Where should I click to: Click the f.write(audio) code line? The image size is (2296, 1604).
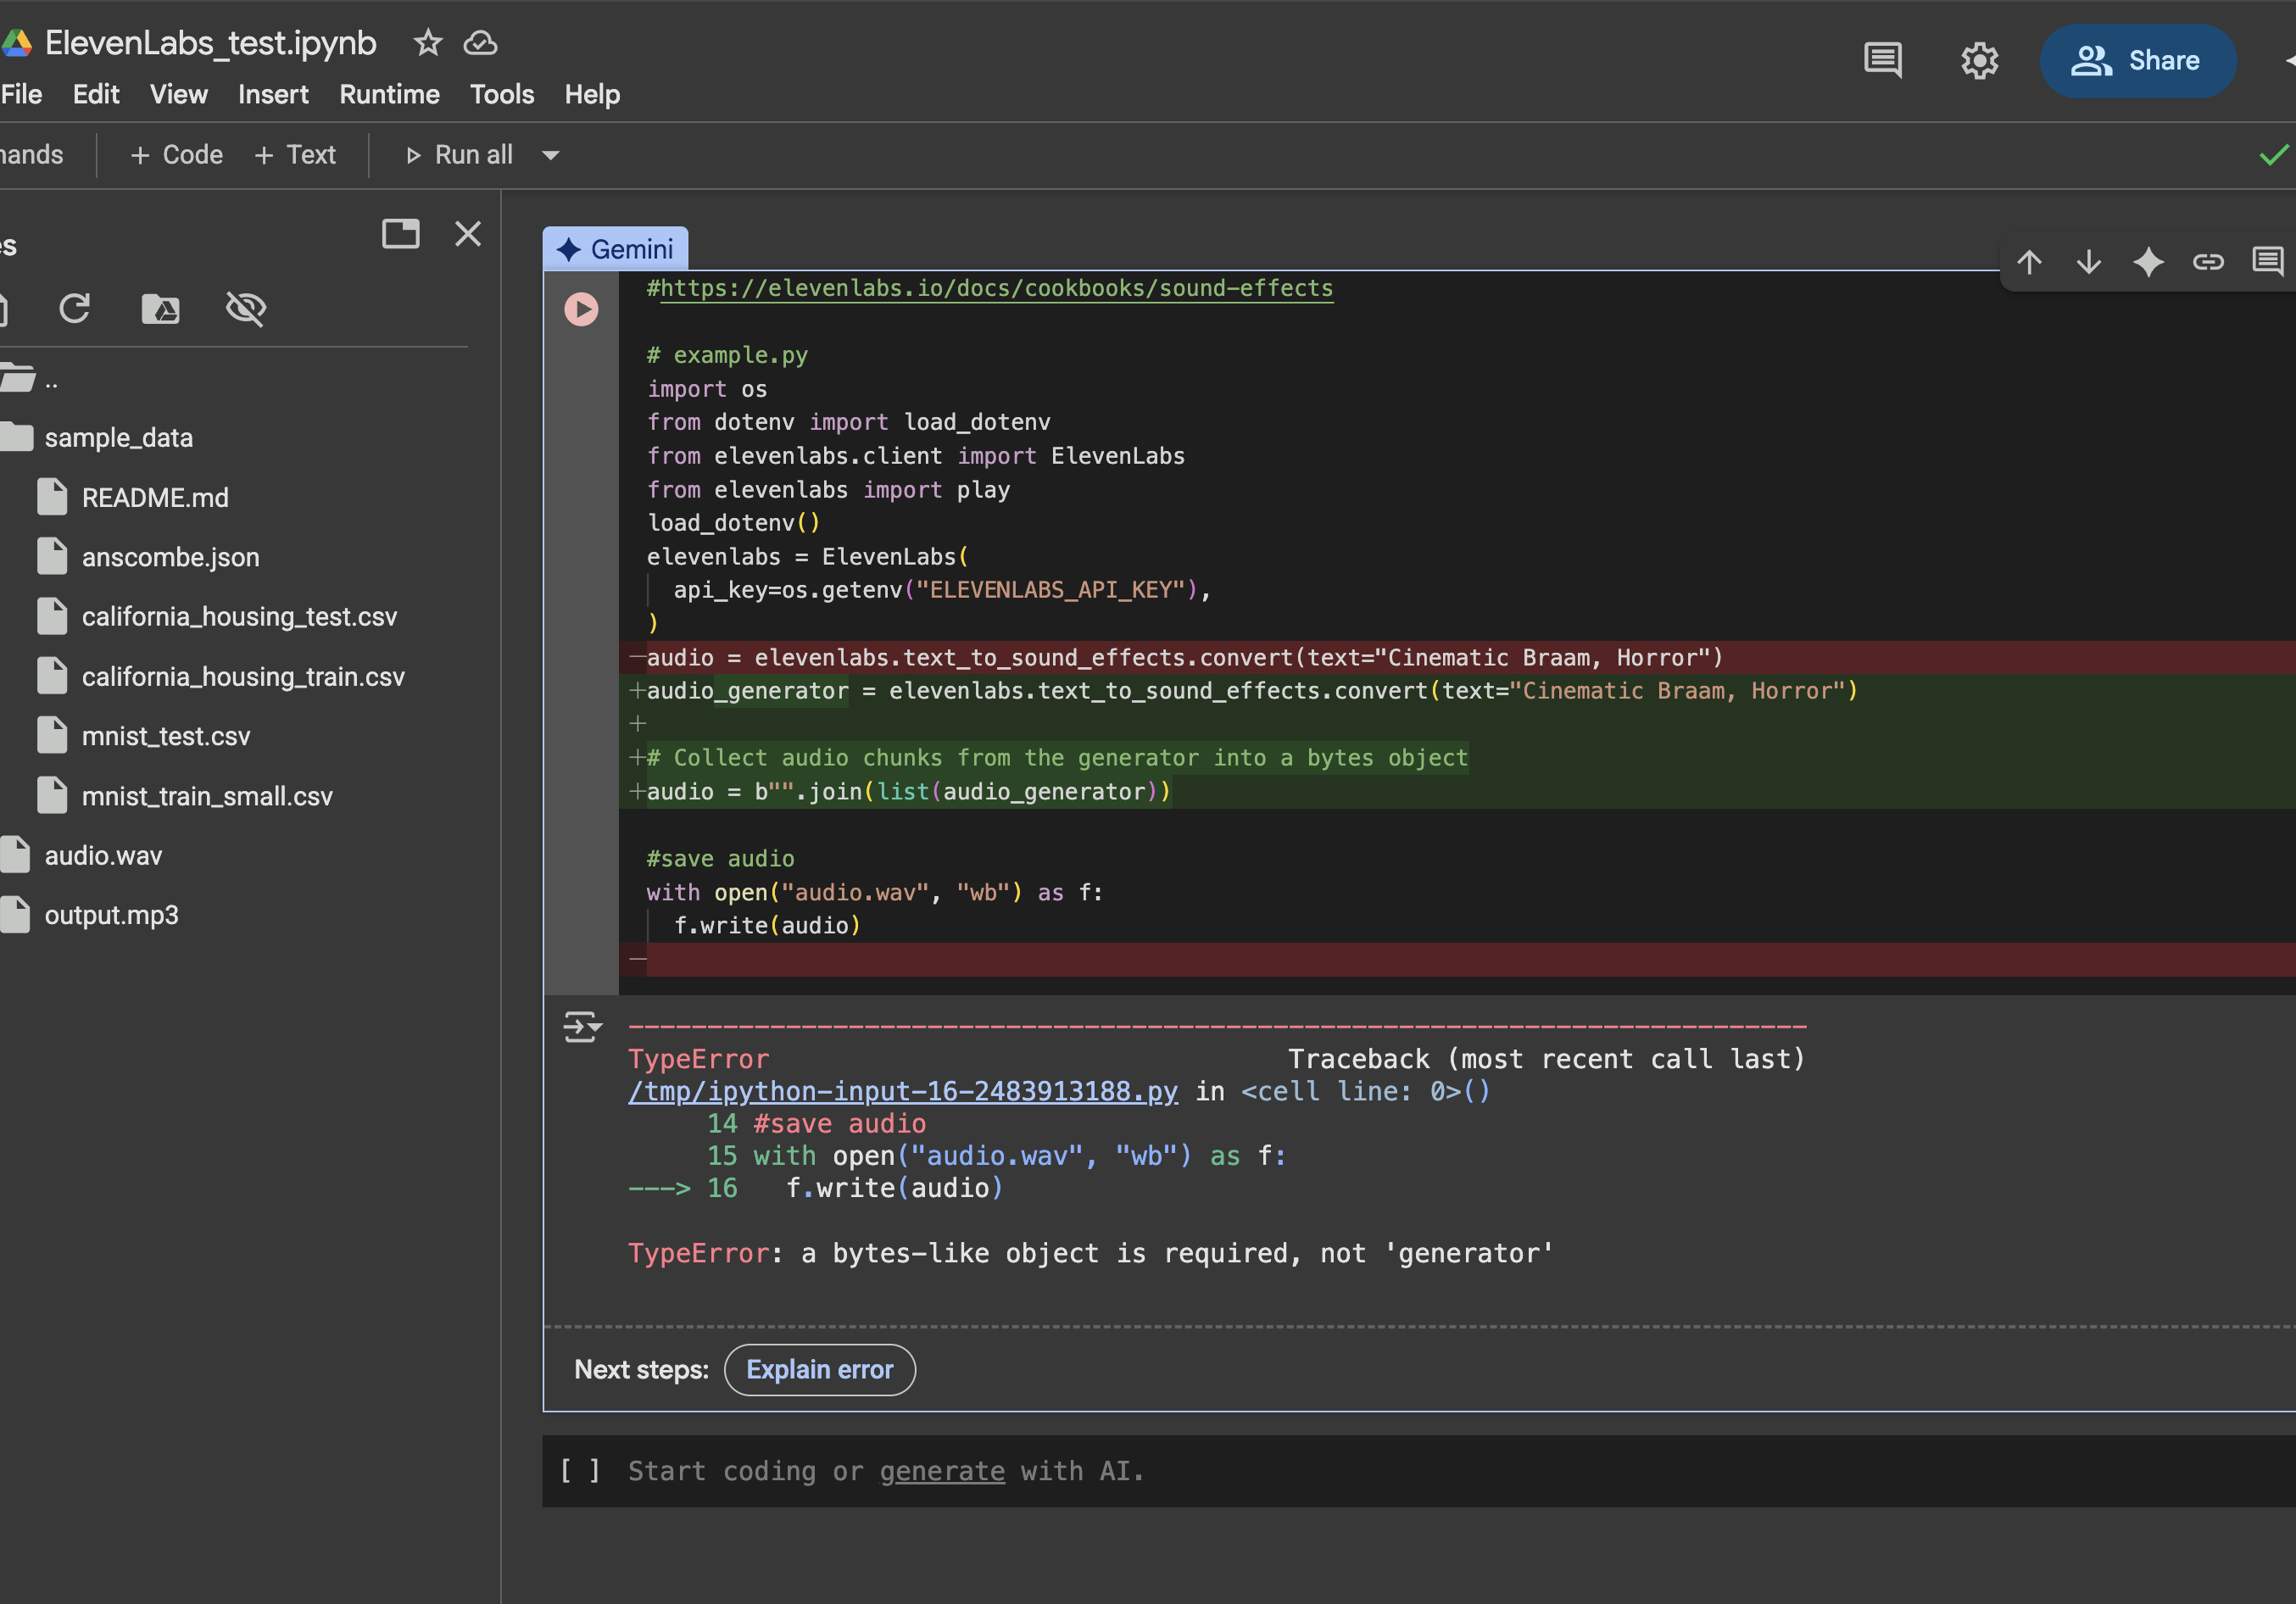coord(767,925)
